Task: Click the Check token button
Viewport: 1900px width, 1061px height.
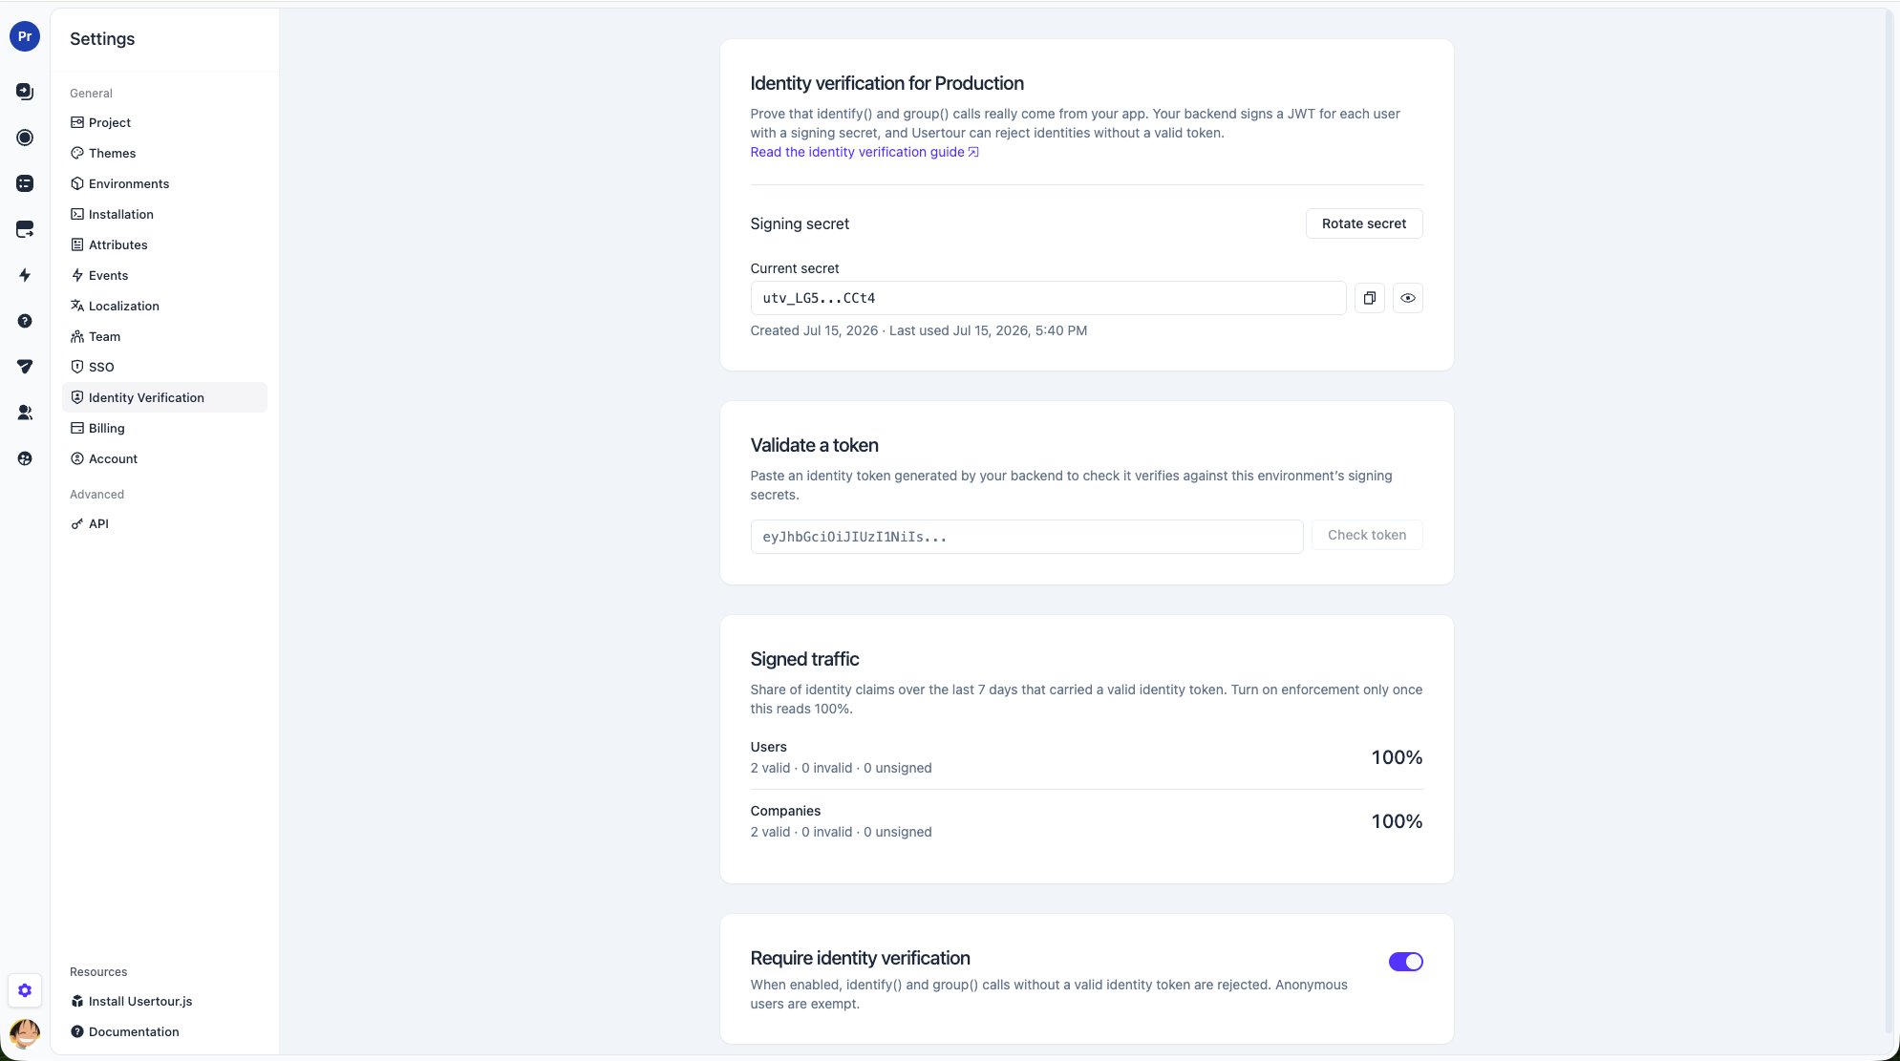Action: [1366, 535]
